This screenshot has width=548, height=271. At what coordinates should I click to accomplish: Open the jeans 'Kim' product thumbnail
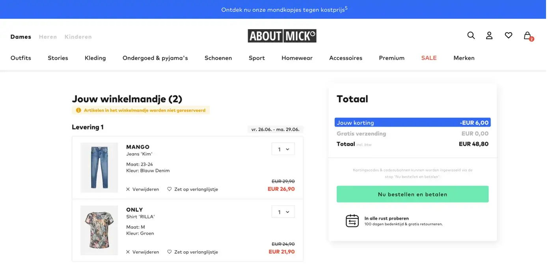click(99, 168)
